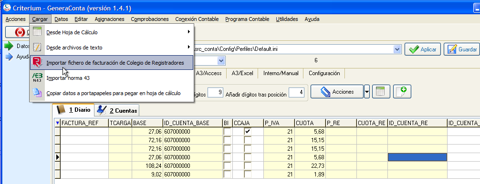Open the Asignaciones menu

click(110, 19)
